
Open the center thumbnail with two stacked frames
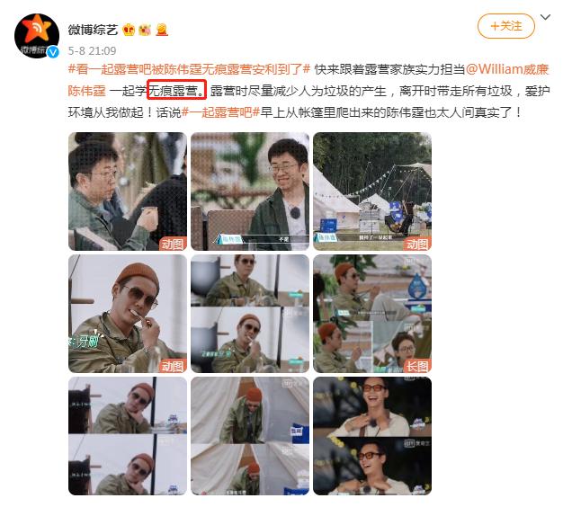(250, 314)
